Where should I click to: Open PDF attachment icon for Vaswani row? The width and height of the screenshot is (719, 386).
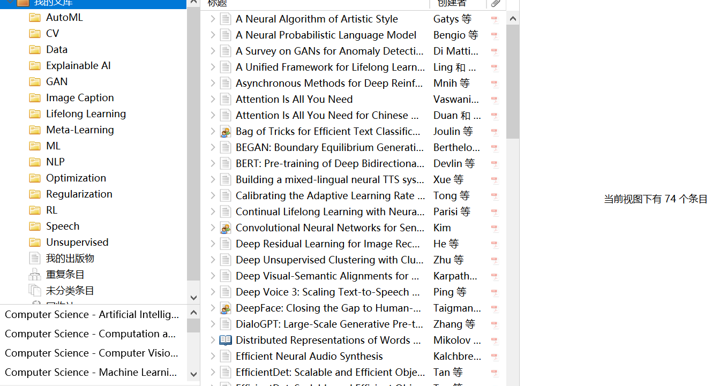(495, 100)
